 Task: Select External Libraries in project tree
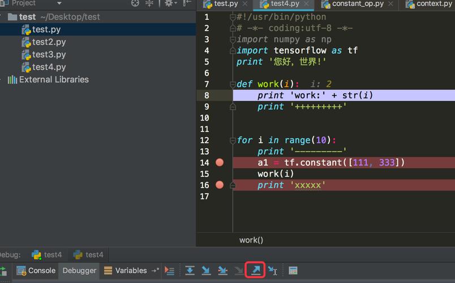[x=98, y=80]
